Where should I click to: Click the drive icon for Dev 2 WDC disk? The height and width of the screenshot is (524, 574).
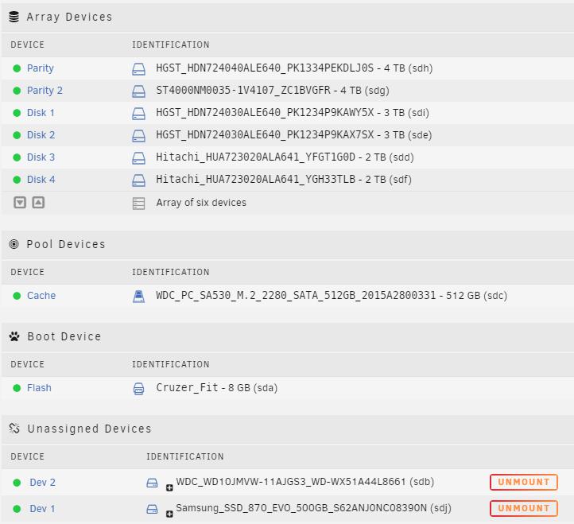[x=152, y=483]
